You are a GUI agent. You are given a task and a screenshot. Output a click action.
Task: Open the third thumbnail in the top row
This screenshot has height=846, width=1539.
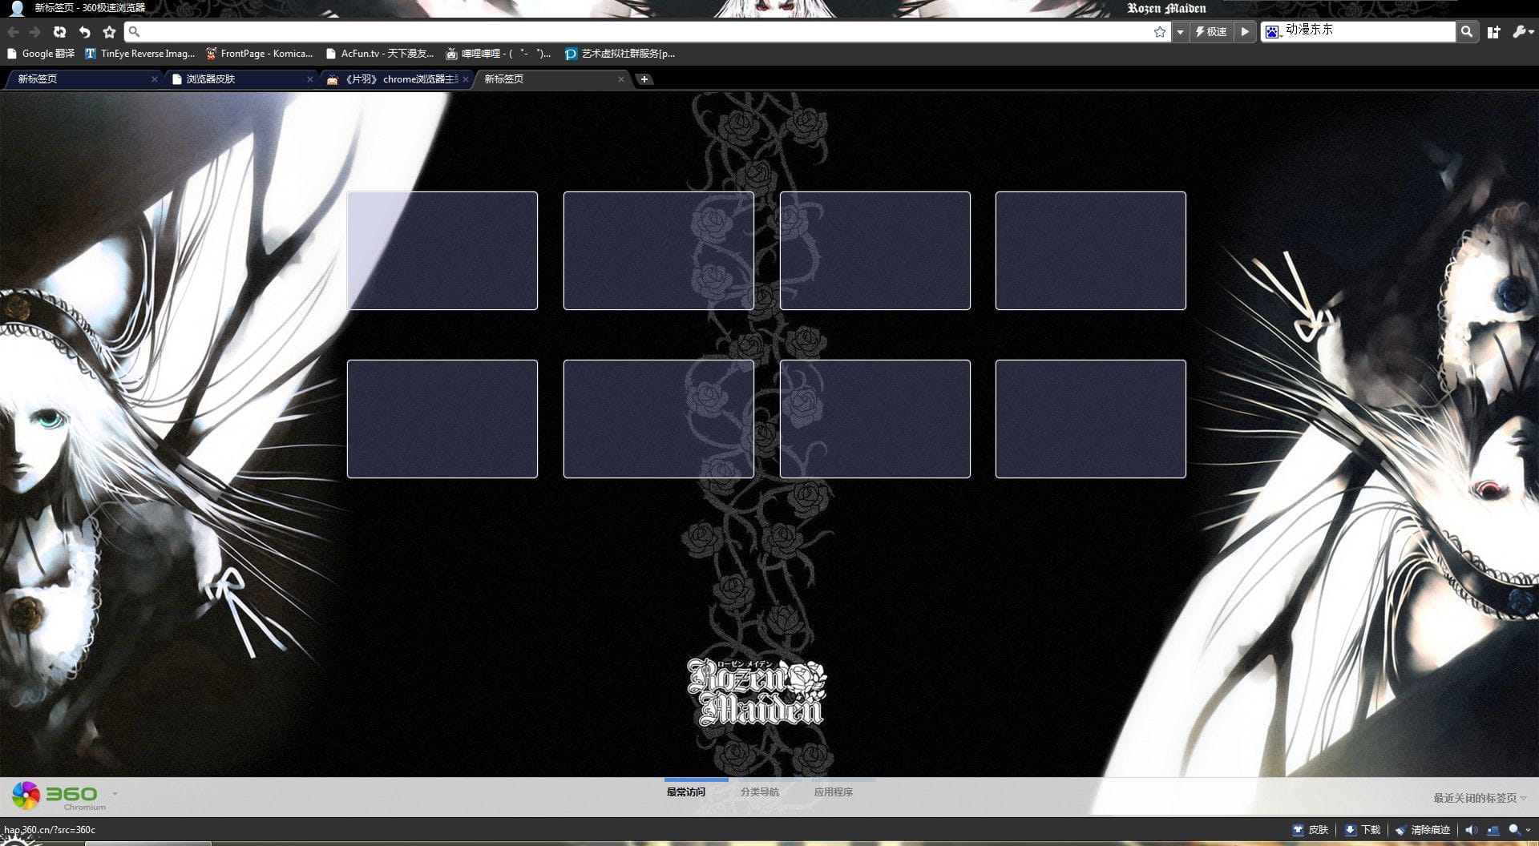click(x=875, y=251)
